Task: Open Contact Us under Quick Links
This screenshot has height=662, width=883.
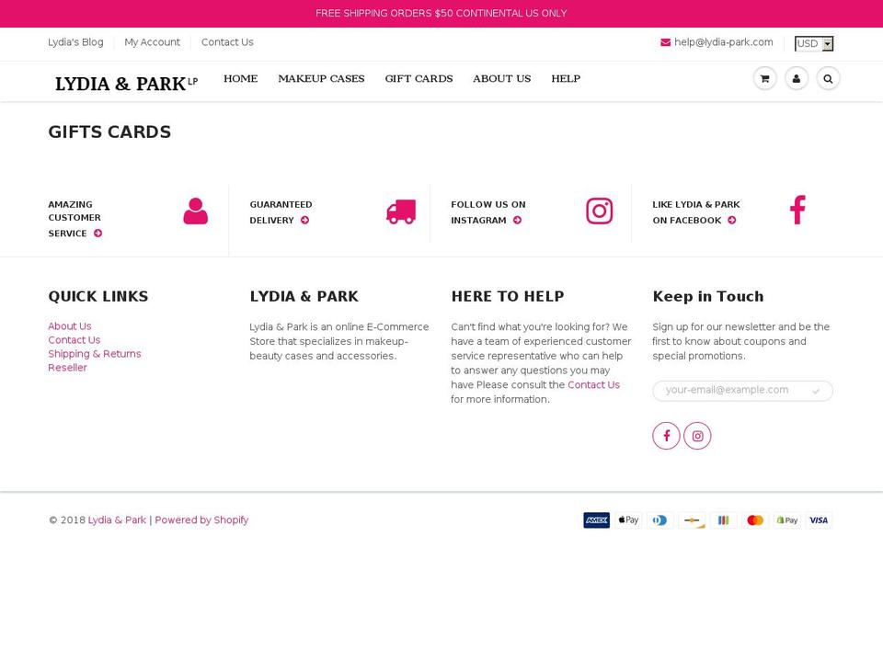Action: (x=75, y=340)
